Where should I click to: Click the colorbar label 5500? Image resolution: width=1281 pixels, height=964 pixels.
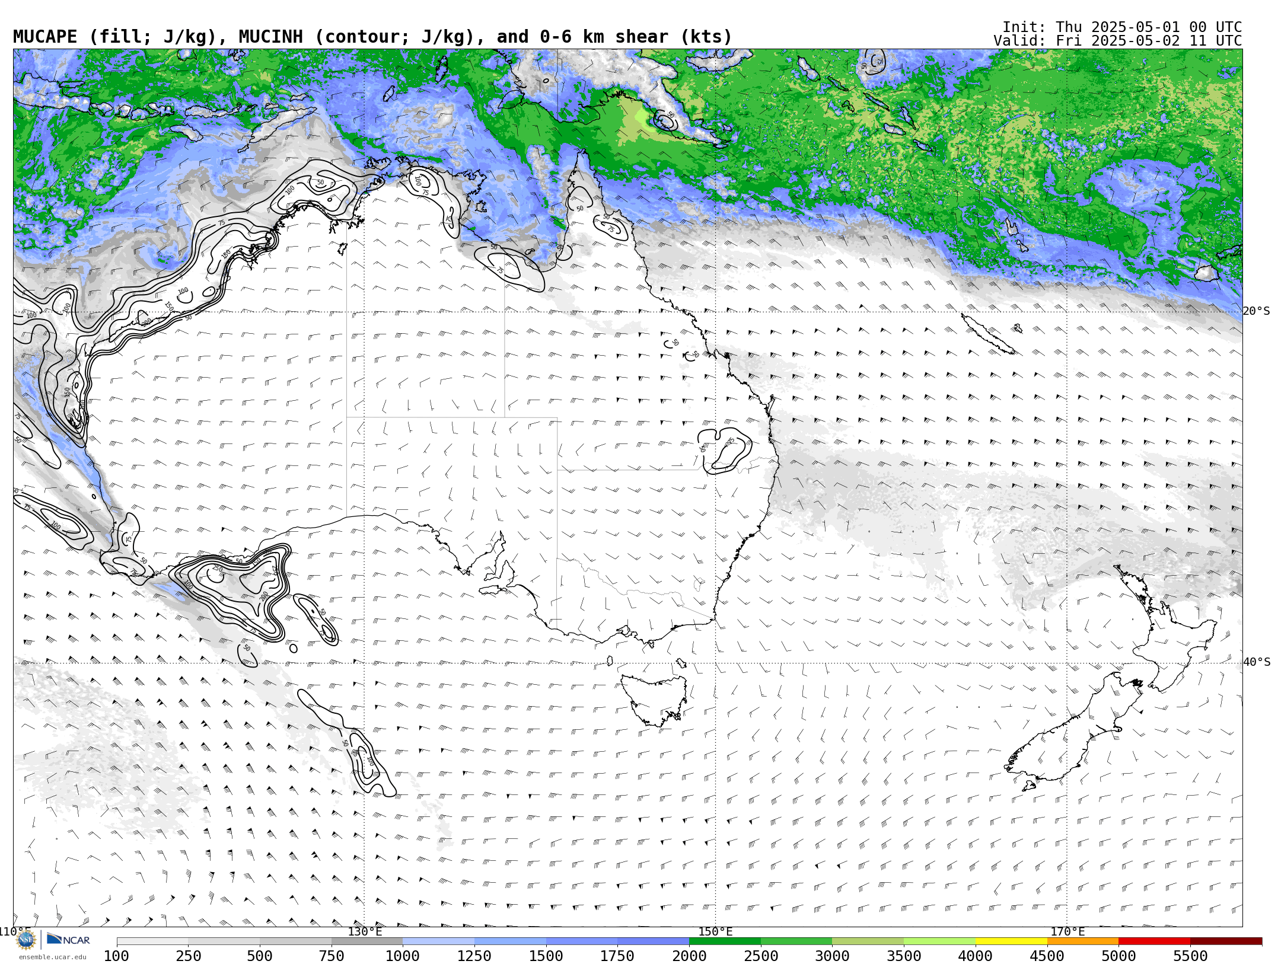(x=1190, y=956)
